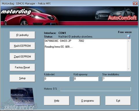Screen dimensions: 139x111
Task: Click the Škoda 1.3 MPI engine cover image
Action: (22, 97)
